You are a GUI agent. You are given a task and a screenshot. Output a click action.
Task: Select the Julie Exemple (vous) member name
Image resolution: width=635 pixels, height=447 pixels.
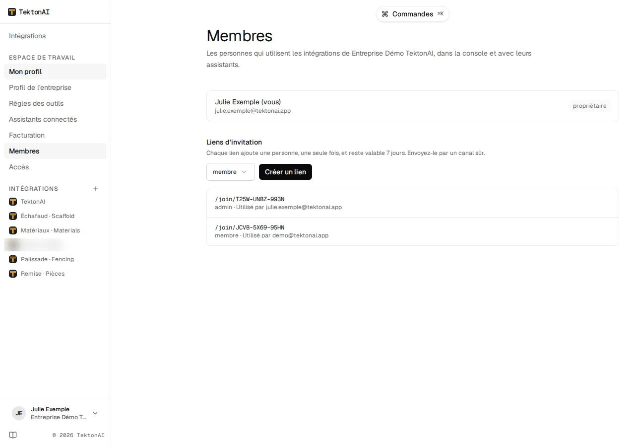click(248, 102)
